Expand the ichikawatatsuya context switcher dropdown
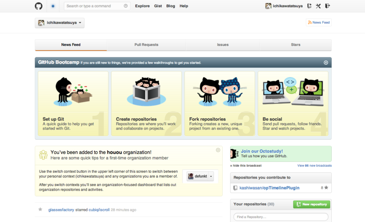This screenshot has width=365, height=222. pyautogui.click(x=60, y=23)
